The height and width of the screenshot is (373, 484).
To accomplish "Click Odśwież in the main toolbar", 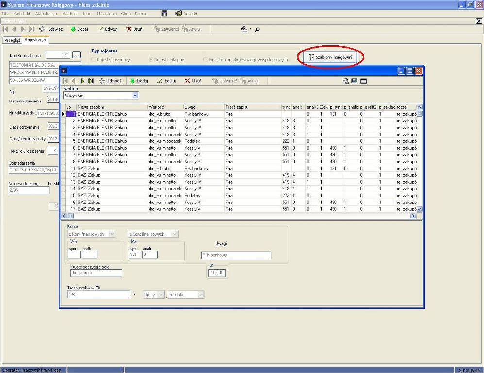I will coord(51,29).
